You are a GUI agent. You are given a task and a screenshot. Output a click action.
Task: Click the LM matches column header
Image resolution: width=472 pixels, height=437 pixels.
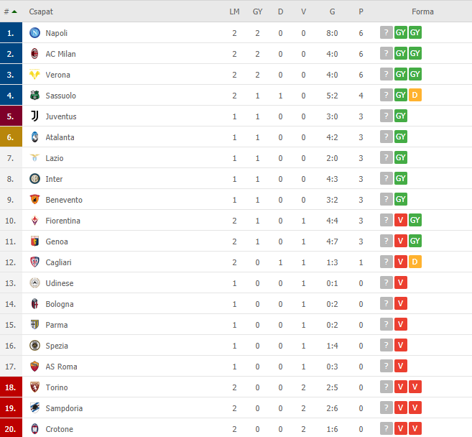(234, 11)
